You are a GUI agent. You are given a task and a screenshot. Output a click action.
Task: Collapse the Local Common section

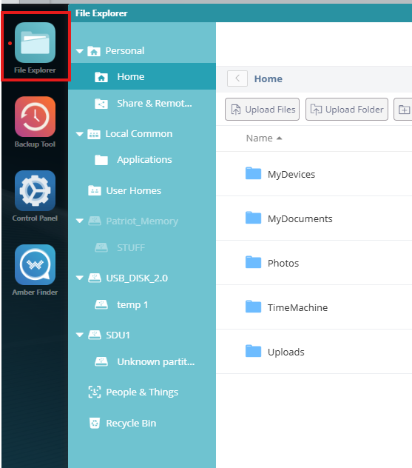pyautogui.click(x=80, y=134)
